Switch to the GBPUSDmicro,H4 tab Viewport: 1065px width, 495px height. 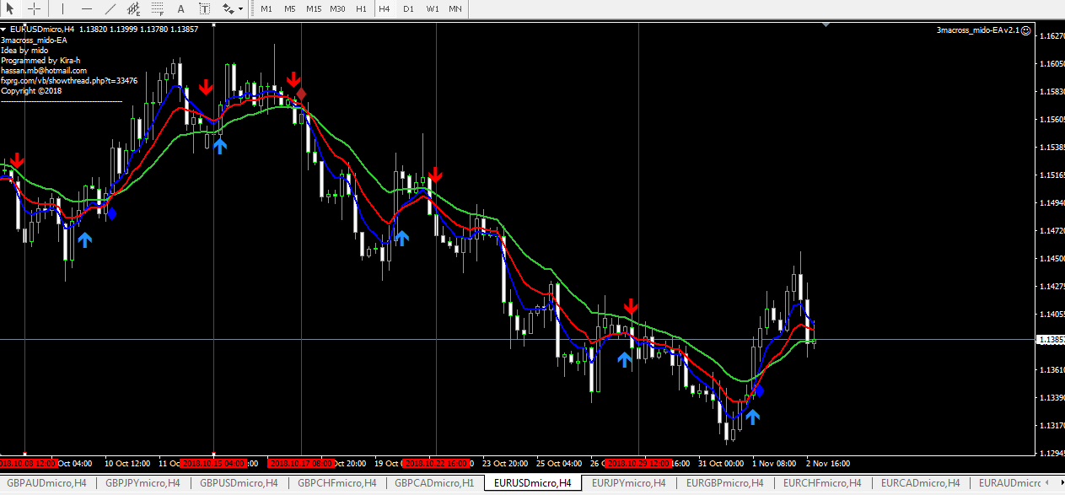point(239,483)
